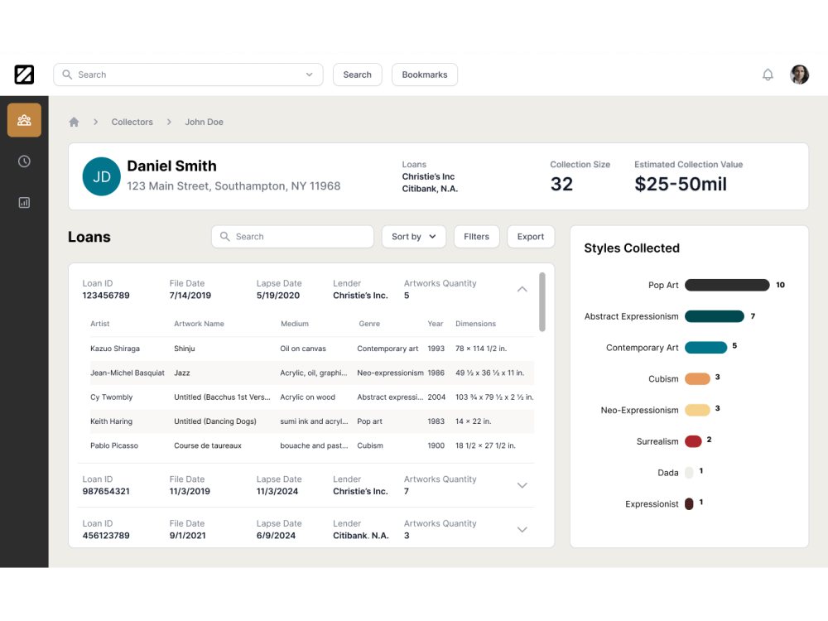Viewport: 828px width, 621px height.
Task: Expand the dropdown arrow in the top search bar
Action: click(310, 74)
